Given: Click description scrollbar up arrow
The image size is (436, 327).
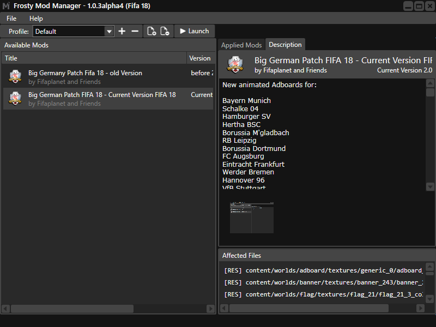Looking at the screenshot, I should click(x=430, y=83).
